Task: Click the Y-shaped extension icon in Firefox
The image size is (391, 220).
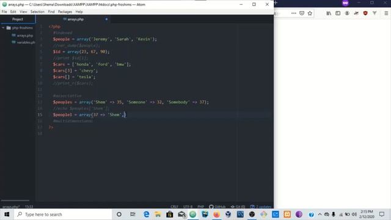Action: pos(375,13)
